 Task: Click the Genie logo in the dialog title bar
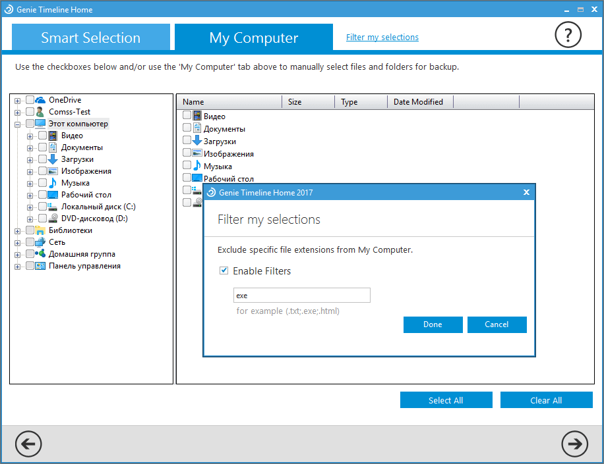(211, 193)
